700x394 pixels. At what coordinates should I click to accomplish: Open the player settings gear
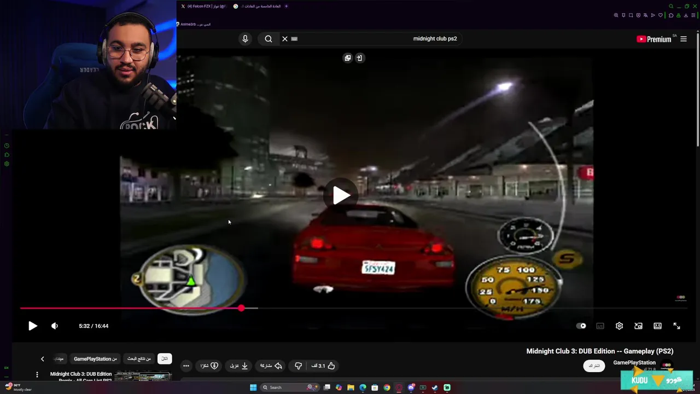coord(619,326)
